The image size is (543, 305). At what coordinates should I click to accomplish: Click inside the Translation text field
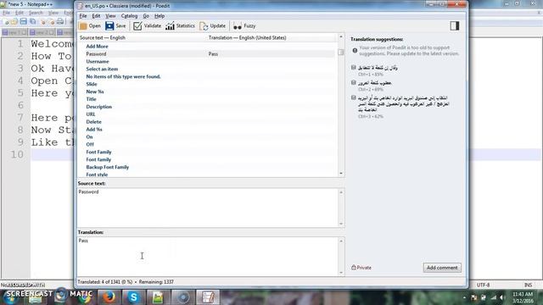click(208, 256)
